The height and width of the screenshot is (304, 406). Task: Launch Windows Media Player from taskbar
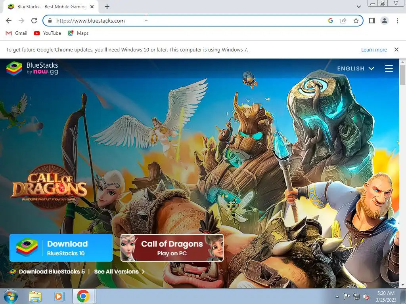click(x=59, y=296)
